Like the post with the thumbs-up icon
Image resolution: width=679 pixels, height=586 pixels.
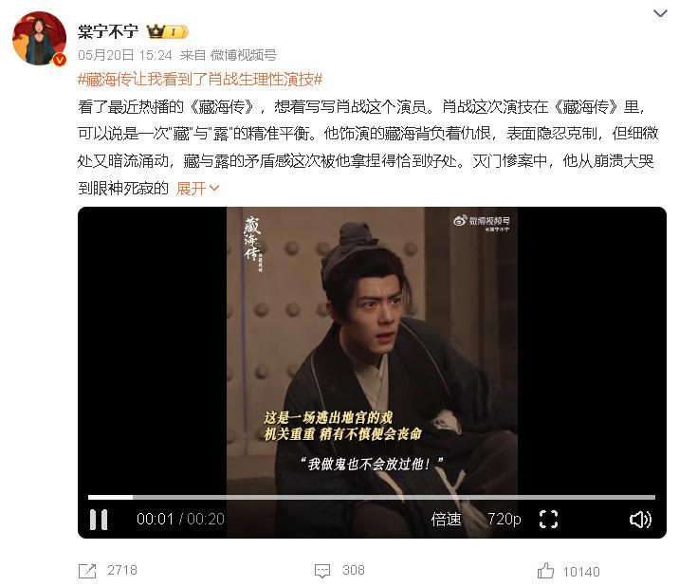(x=545, y=571)
